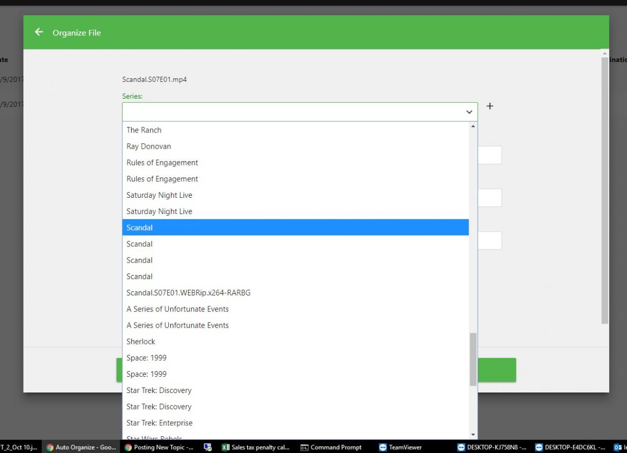Open the Sales tax penalty Excel workbook

(255, 447)
